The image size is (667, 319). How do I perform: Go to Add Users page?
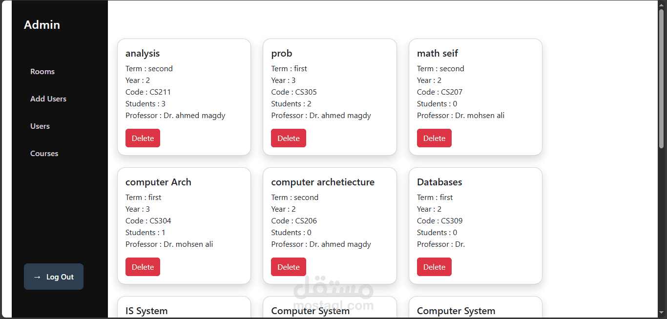point(48,99)
